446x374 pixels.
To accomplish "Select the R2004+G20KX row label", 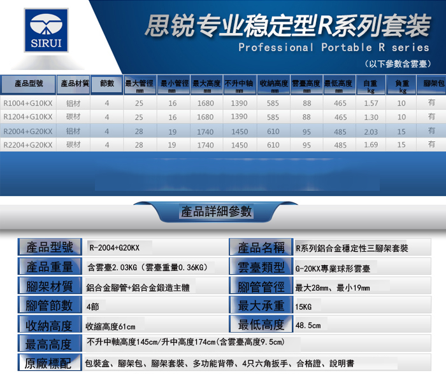I will 28,132.
